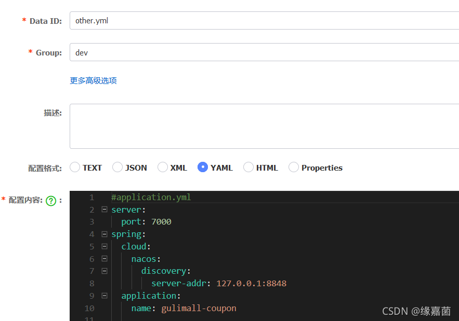The image size is (459, 321).
Task: Select the Properties format radio button
Action: pos(294,167)
